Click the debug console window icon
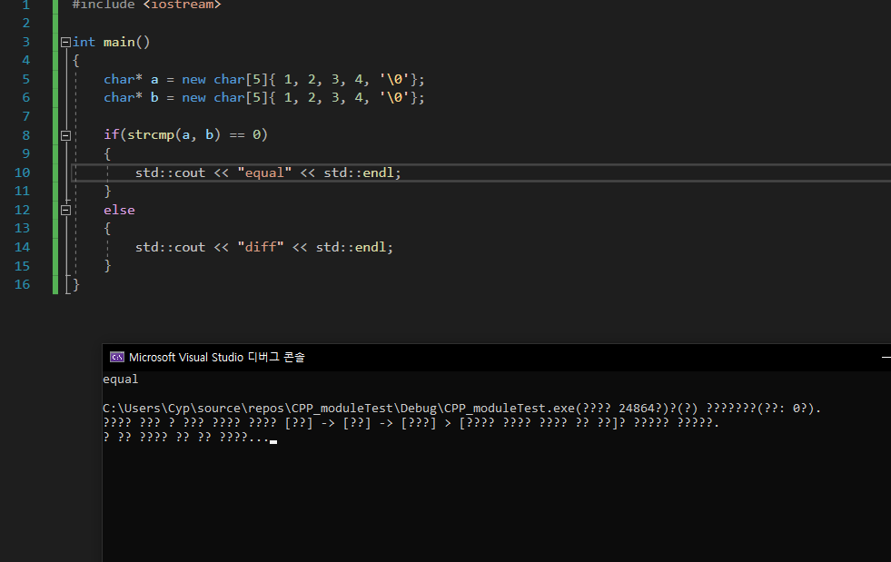This screenshot has height=562, width=891. [117, 357]
